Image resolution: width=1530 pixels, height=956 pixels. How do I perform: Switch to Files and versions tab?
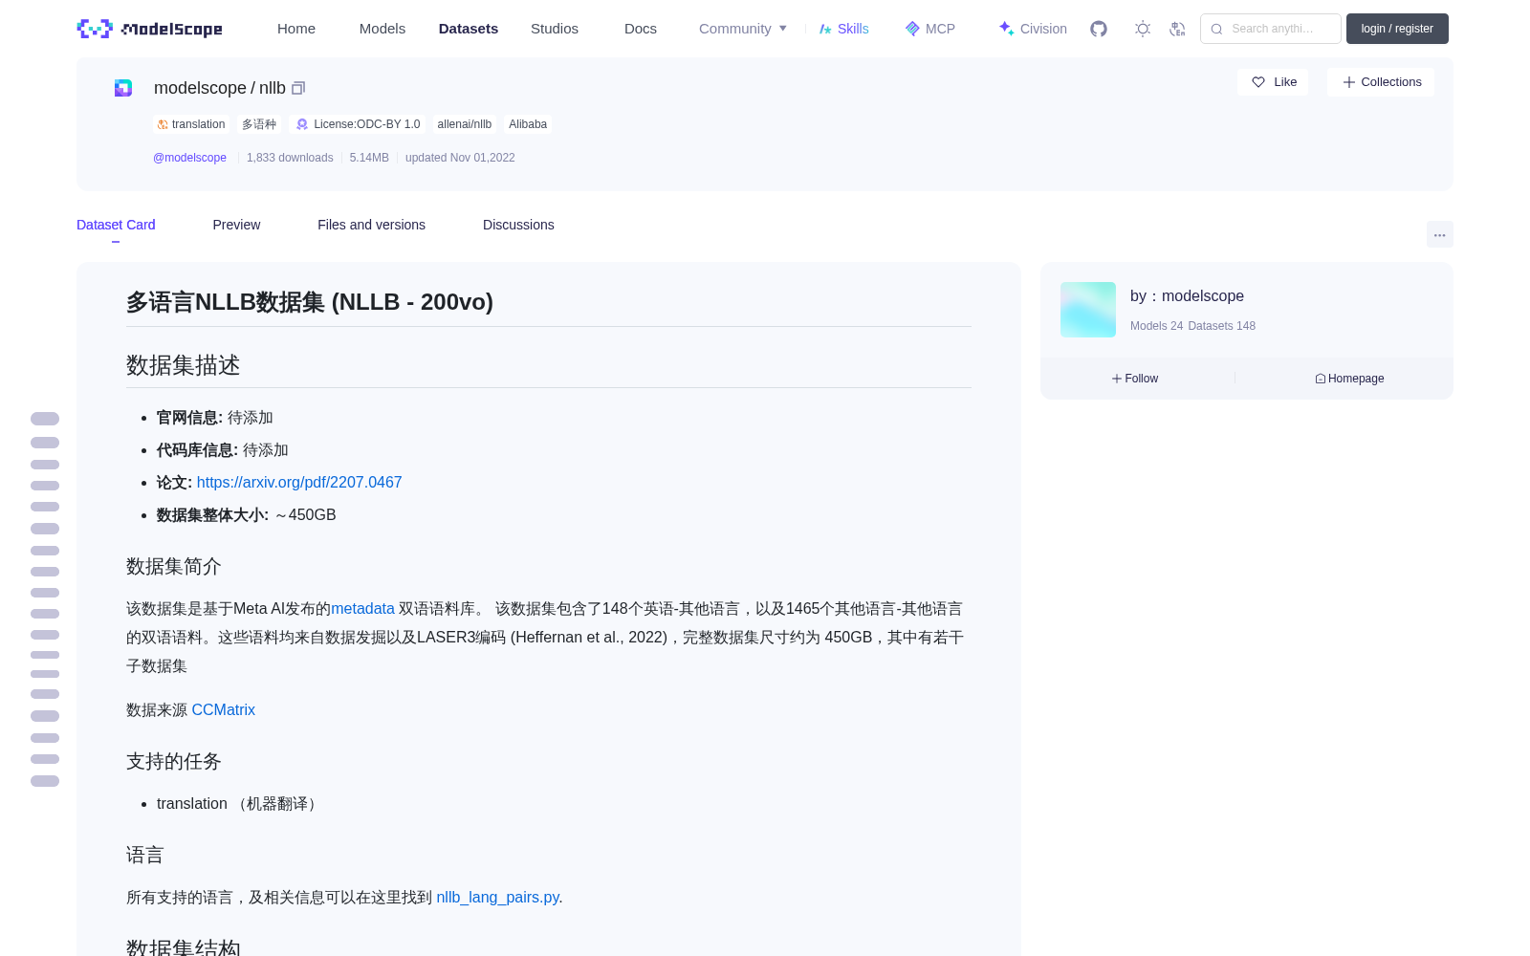coord(371,225)
